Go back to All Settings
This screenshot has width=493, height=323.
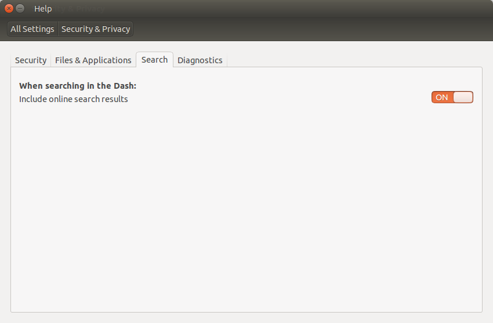pyautogui.click(x=32, y=29)
